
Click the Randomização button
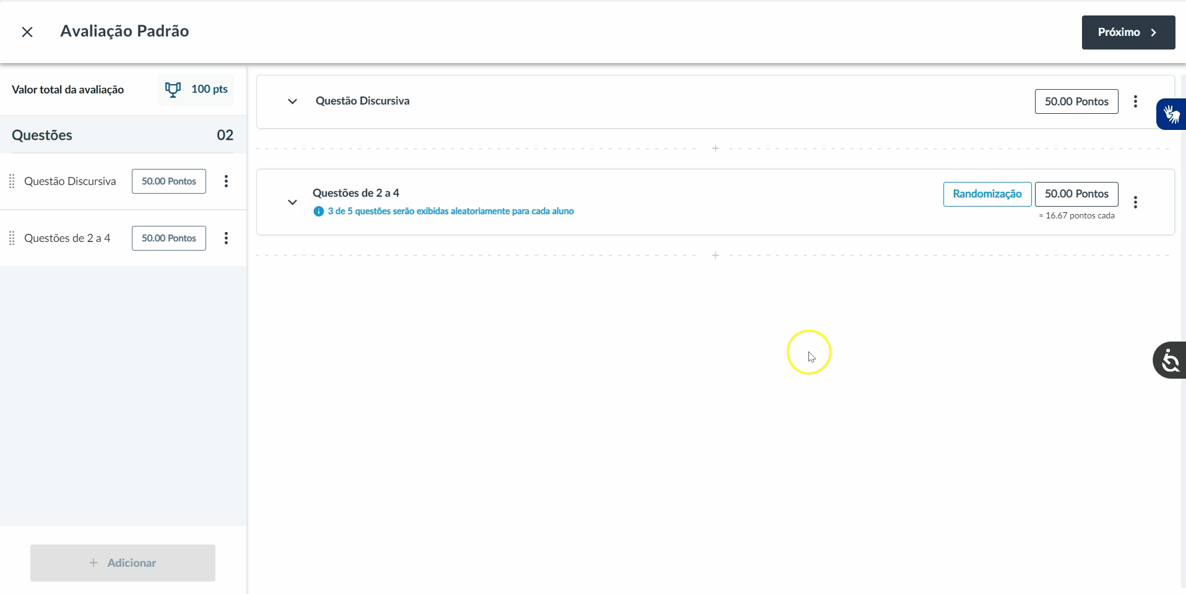pyautogui.click(x=987, y=194)
